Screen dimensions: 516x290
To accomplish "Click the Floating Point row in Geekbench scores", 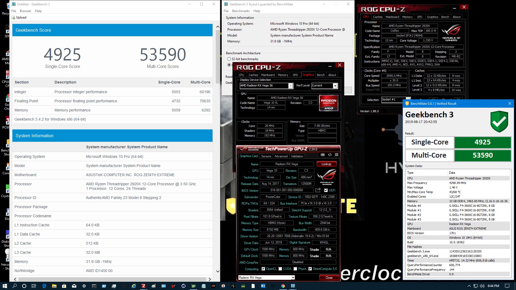I will [x=112, y=101].
